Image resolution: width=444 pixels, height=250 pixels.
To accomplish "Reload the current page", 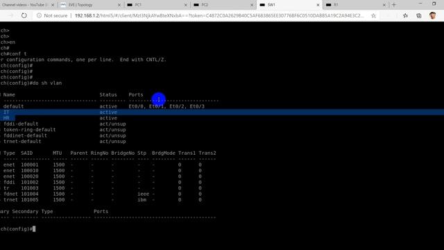I will click(x=24, y=15).
